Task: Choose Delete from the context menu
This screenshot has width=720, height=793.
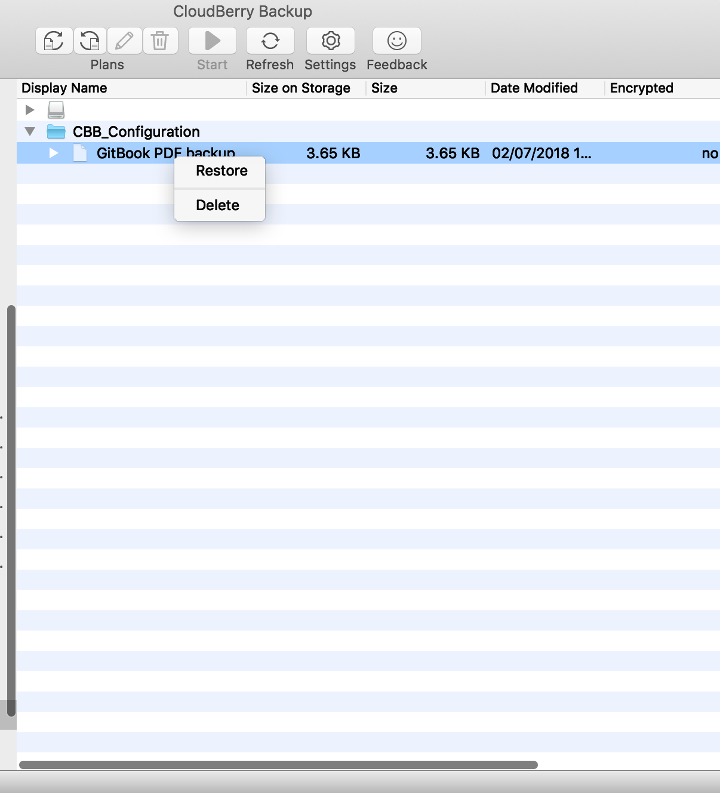Action: pyautogui.click(x=218, y=205)
